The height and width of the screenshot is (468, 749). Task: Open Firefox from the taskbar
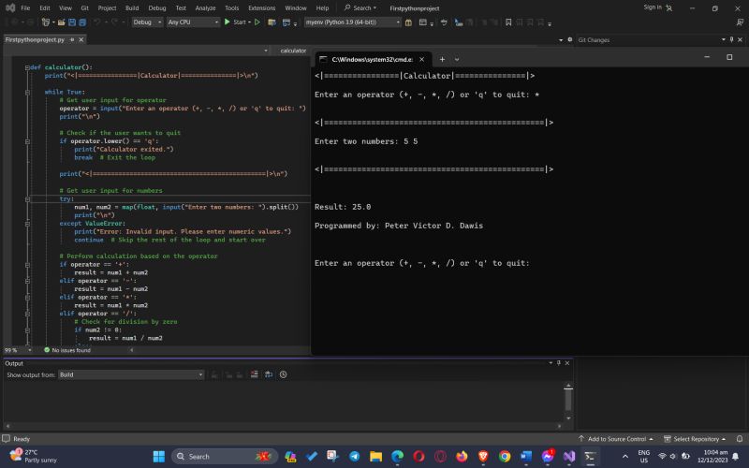pyautogui.click(x=462, y=457)
